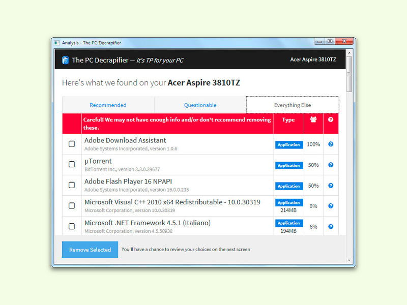This screenshot has height=305, width=407.
Task: Click the window title bar app icon
Action: point(57,43)
